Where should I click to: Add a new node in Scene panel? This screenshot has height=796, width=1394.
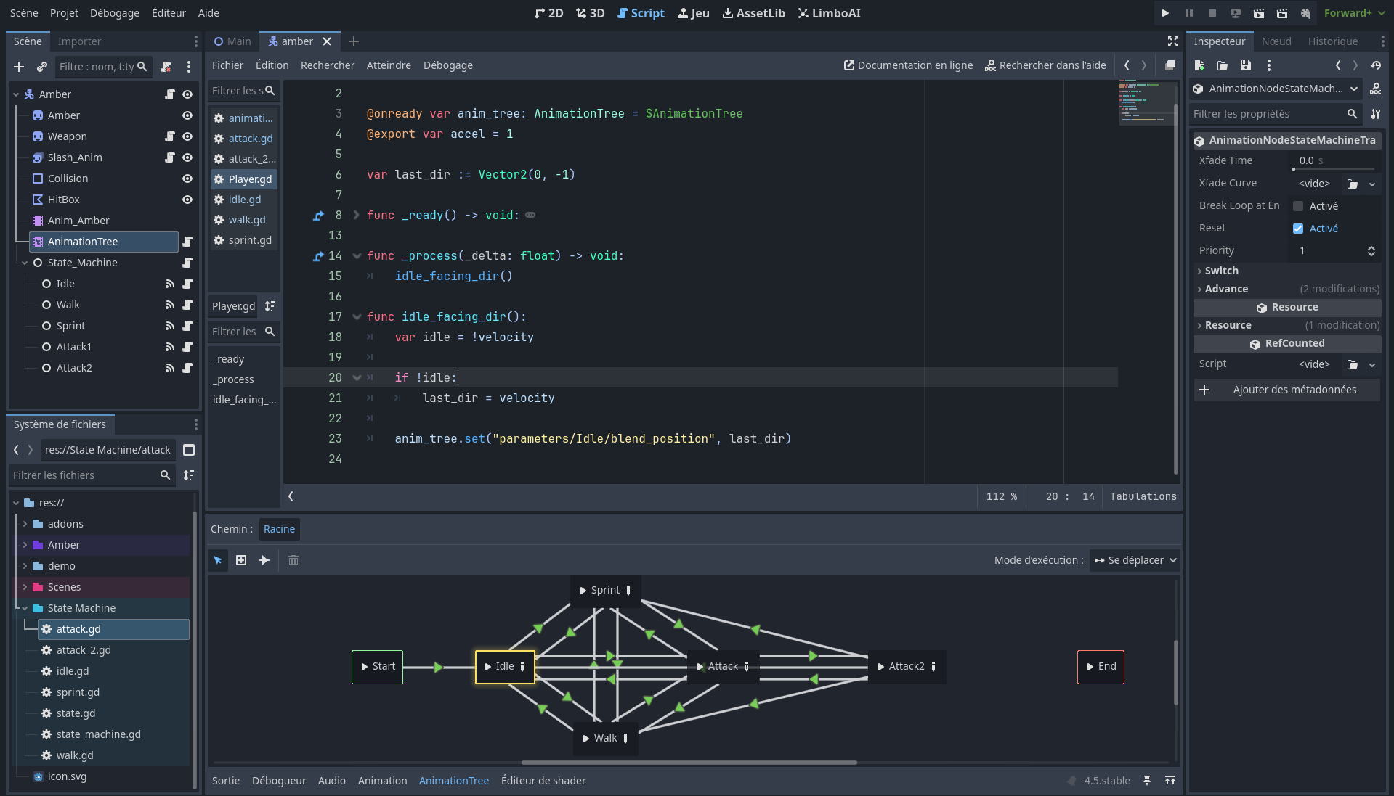coord(19,67)
